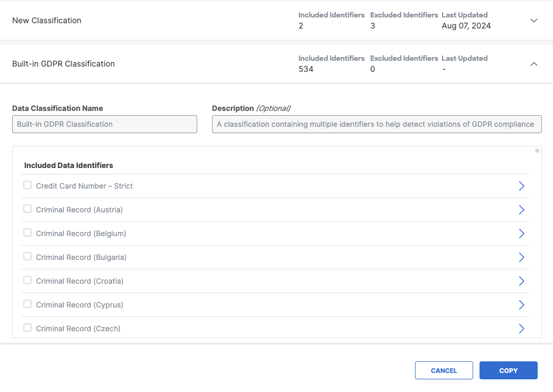Open Criminal Record (Cyprus) arrow
The image size is (553, 392).
click(521, 305)
